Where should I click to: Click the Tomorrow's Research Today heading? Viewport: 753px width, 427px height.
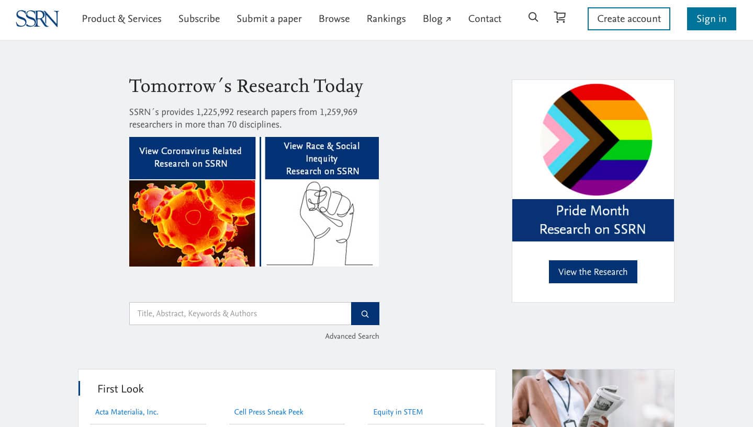pos(246,86)
